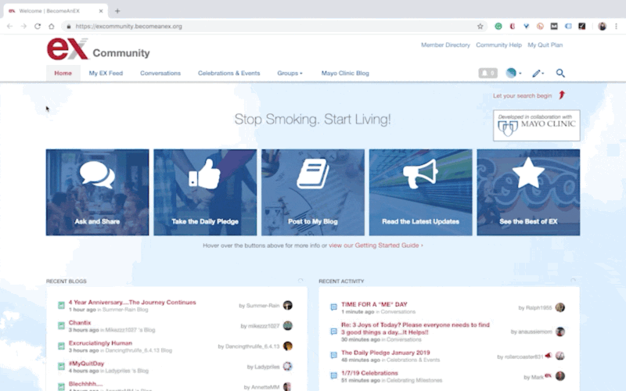Open Celebrations & Events tab
Screen dimensions: 626x391
tap(228, 74)
